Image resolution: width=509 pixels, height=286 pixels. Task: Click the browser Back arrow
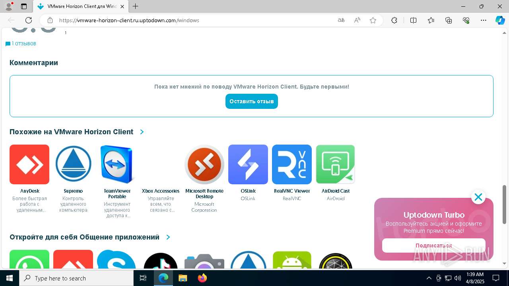(11, 20)
